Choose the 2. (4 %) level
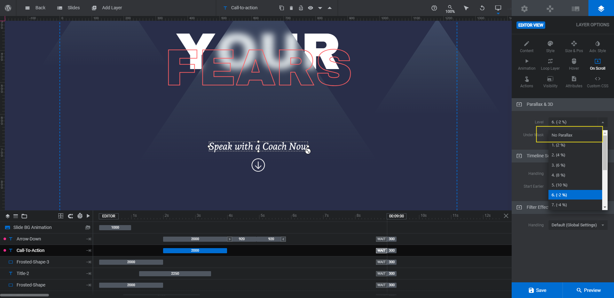Image resolution: width=614 pixels, height=298 pixels. click(x=575, y=155)
